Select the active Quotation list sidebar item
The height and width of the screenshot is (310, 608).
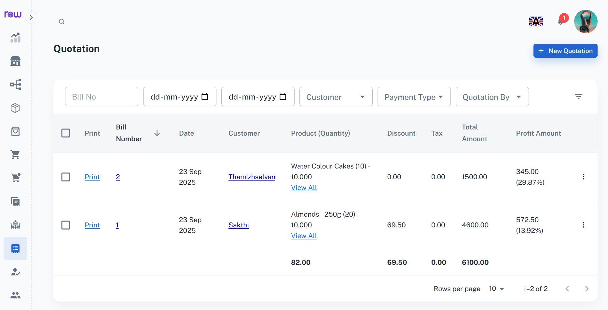[x=15, y=249]
